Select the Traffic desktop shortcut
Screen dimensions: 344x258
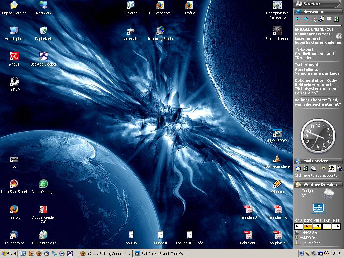click(189, 8)
